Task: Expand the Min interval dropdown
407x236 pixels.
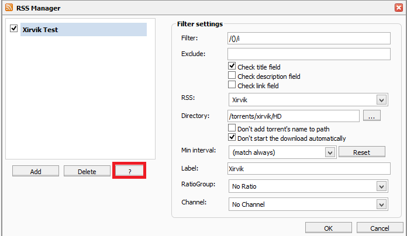Action: click(282, 152)
